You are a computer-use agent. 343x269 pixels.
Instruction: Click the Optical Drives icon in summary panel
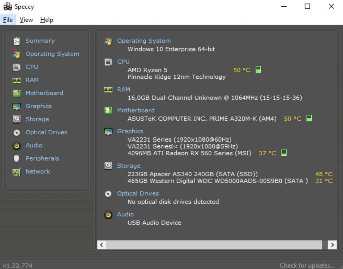[x=108, y=194]
